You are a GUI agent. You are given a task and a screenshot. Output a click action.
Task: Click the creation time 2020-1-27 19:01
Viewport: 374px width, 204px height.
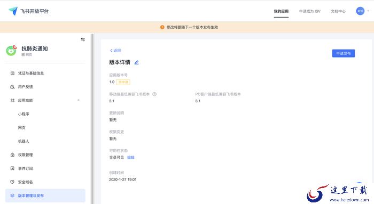123,179
